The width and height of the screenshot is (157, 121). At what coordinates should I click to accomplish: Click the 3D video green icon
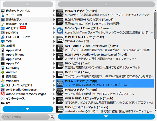pos(3,46)
